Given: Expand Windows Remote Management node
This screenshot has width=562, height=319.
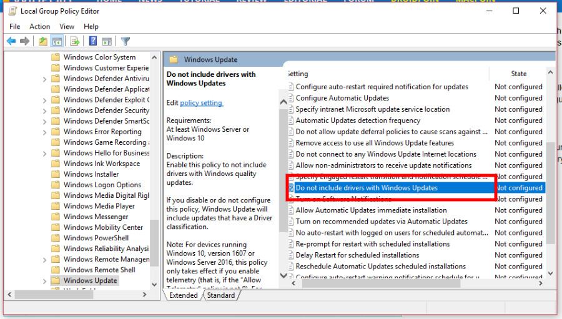Looking at the screenshot, I should [44, 260].
